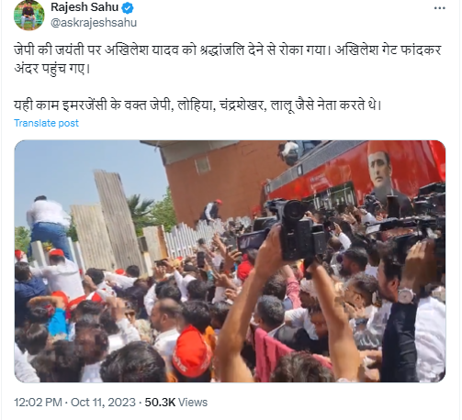Visit the @askrajeshsahu handle link

pos(94,23)
